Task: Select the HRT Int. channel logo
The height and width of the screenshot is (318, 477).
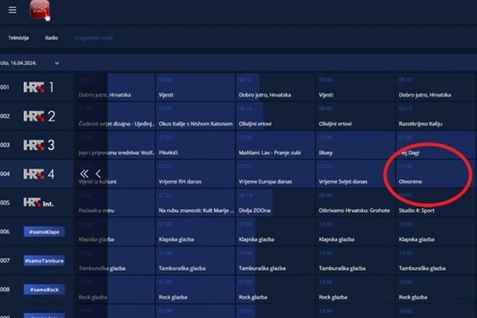Action: point(39,203)
